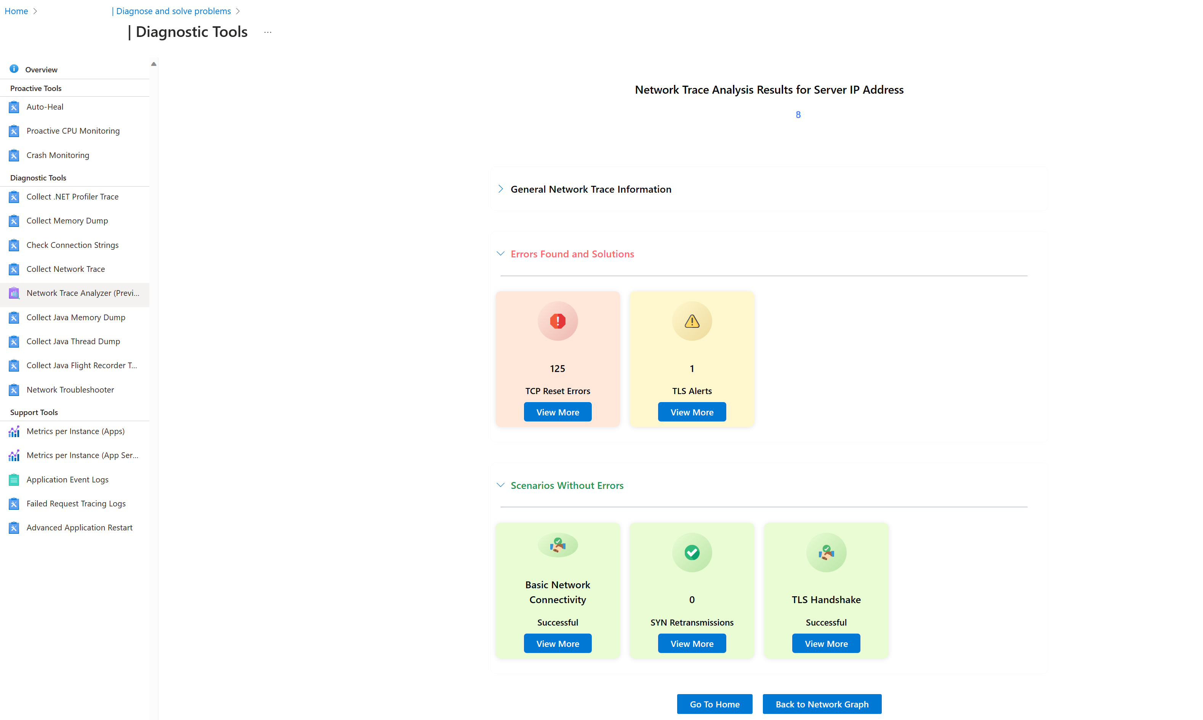The height and width of the screenshot is (720, 1203).
Task: Select Network Troubleshooter in sidebar
Action: 70,390
